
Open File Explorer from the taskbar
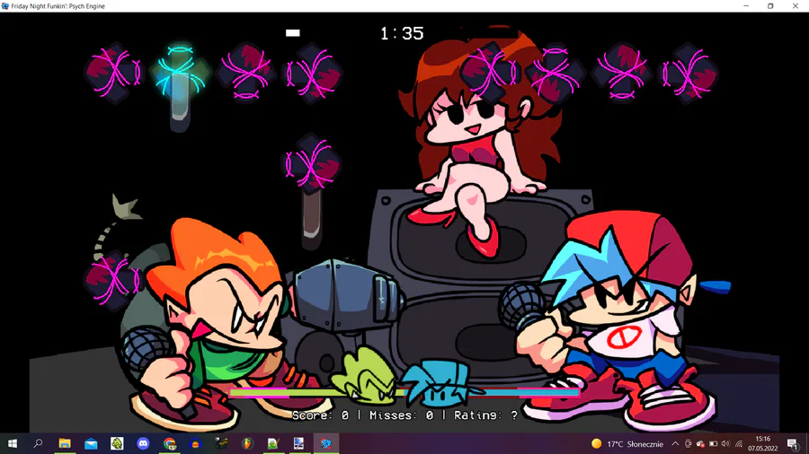tap(65, 443)
